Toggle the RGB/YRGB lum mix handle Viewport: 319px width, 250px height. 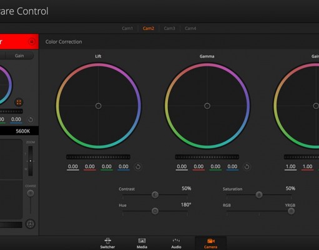pyautogui.click(x=291, y=211)
